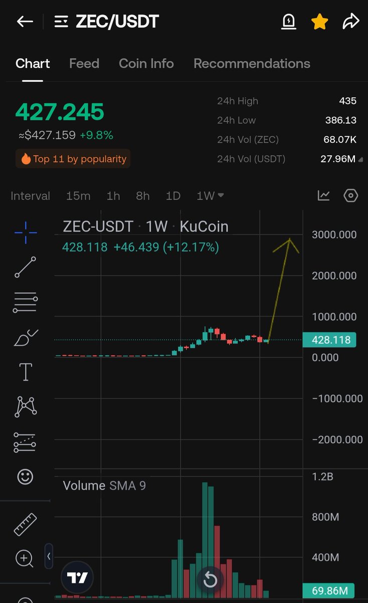Click the 427.245 last price
The width and height of the screenshot is (368, 603).
(60, 112)
